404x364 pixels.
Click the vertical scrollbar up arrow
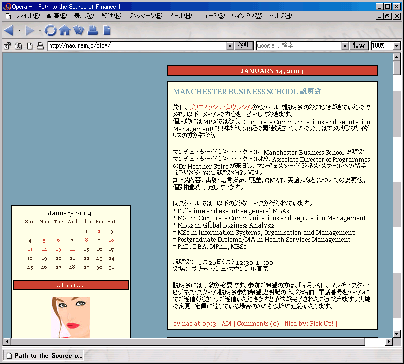pos(397,57)
